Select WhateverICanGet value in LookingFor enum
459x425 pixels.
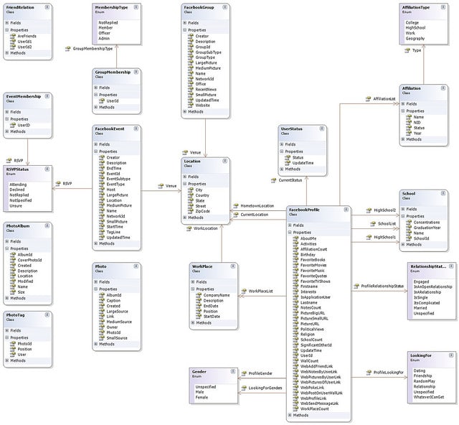coord(429,397)
